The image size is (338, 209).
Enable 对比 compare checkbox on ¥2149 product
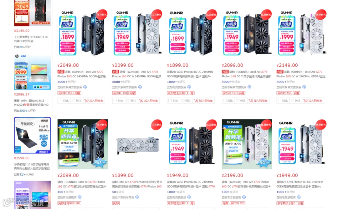coord(279,100)
